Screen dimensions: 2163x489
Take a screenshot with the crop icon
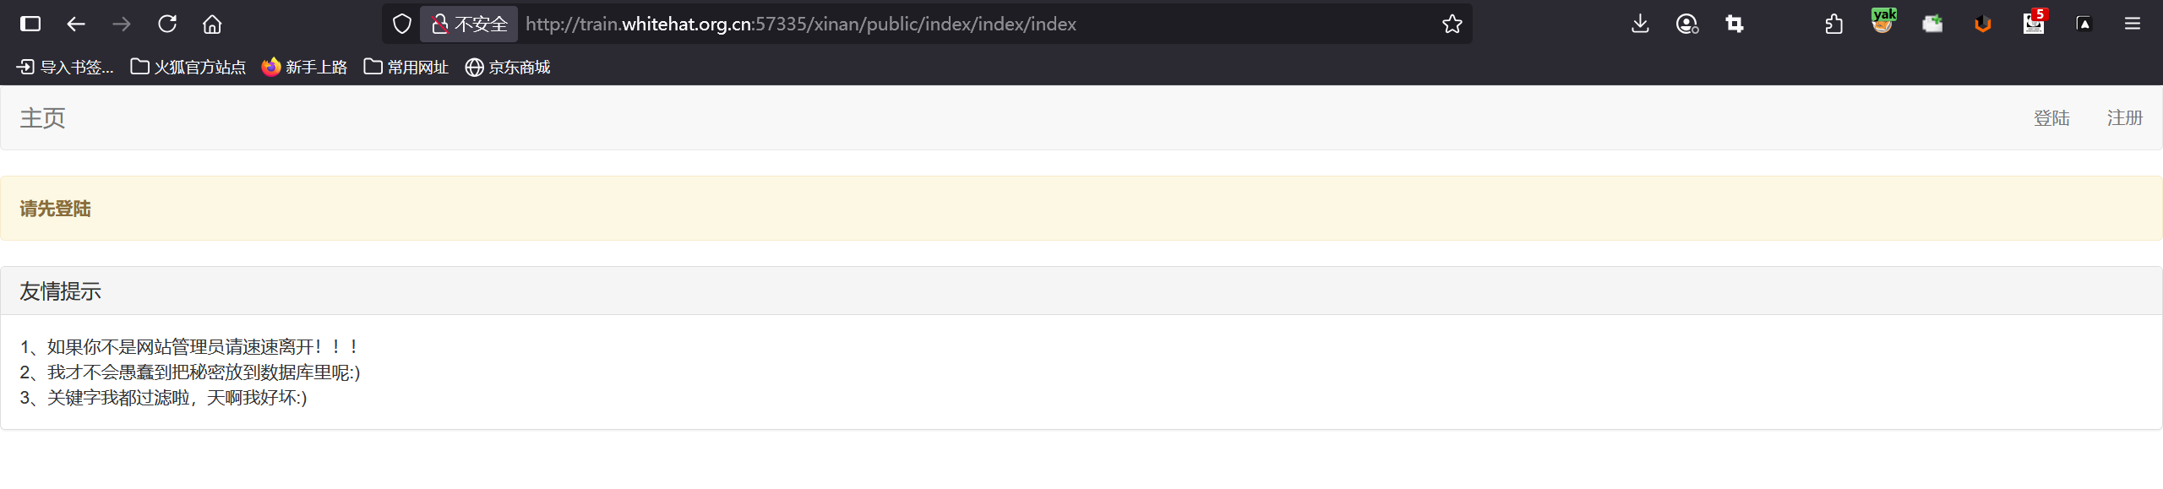(x=1735, y=24)
